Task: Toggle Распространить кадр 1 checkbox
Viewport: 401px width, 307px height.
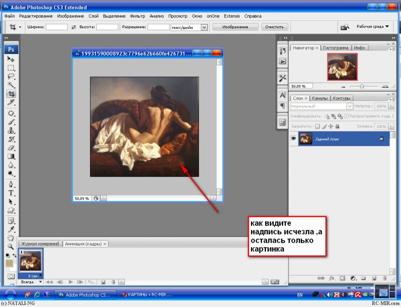Action: click(x=346, y=116)
